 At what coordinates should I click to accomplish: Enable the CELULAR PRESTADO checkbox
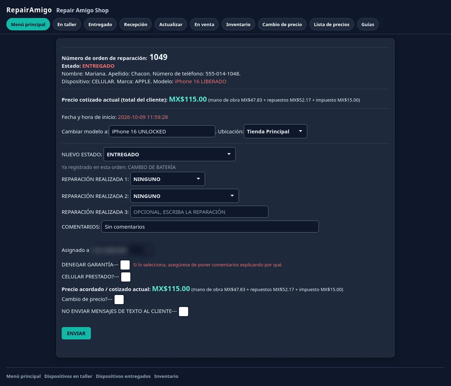tap(126, 277)
